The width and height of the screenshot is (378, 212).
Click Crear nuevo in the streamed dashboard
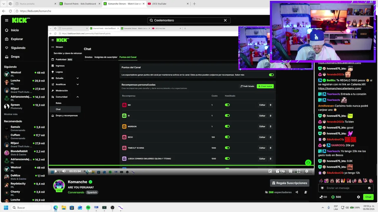[265, 86]
